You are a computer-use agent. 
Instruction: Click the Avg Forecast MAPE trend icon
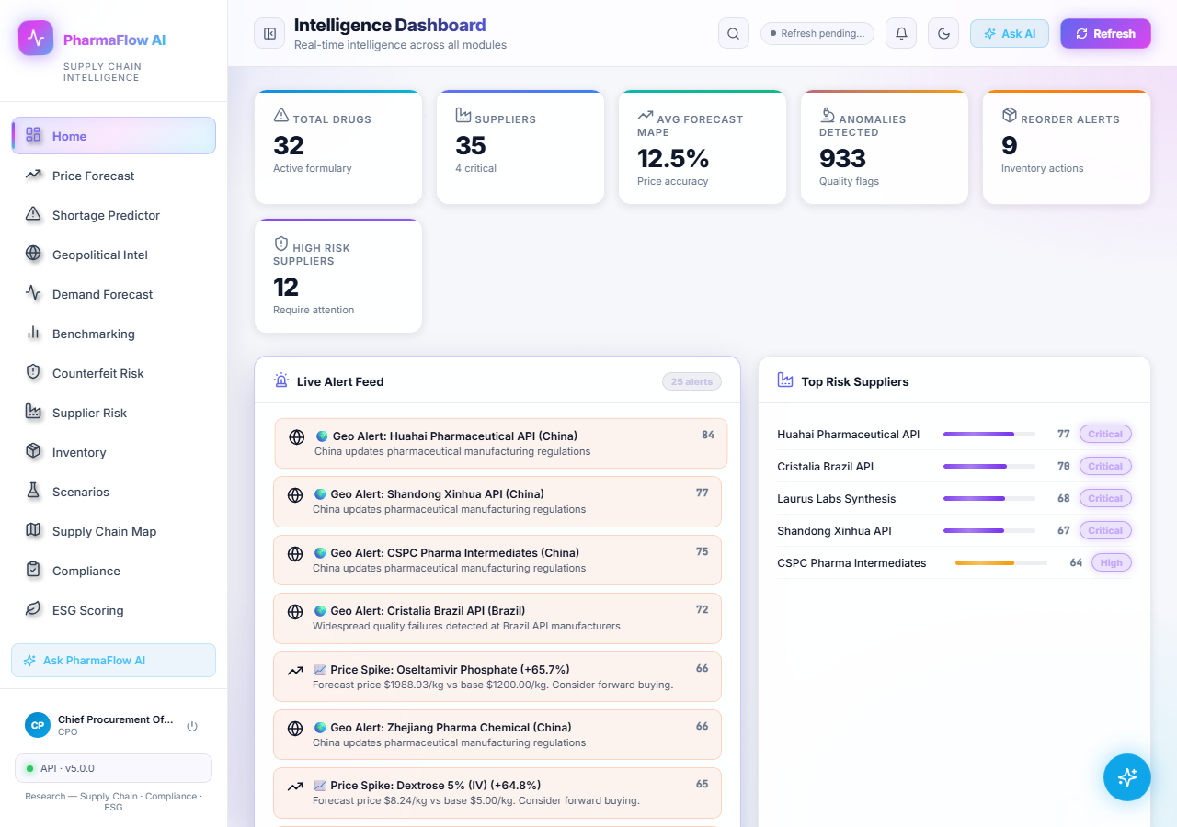point(646,116)
